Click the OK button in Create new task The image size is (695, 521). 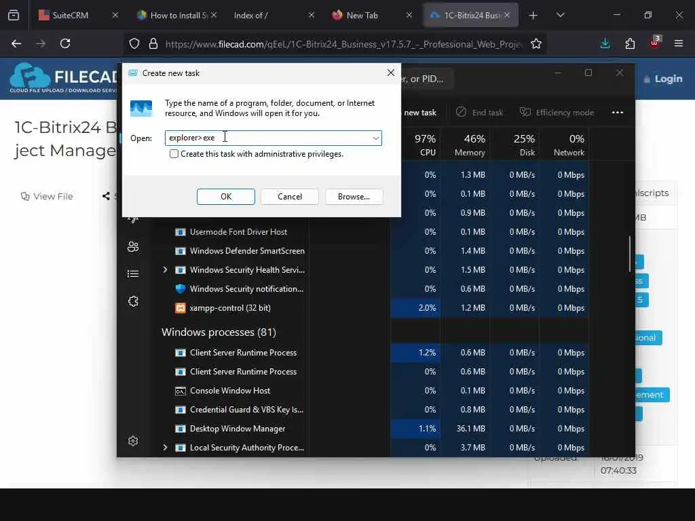point(225,196)
